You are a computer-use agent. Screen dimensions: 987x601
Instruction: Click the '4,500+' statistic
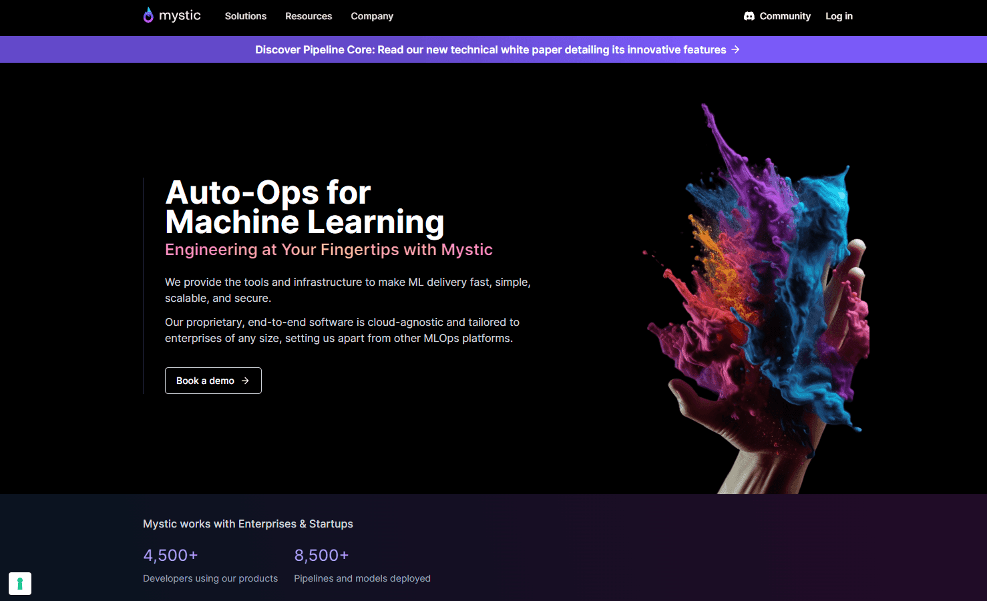point(170,556)
